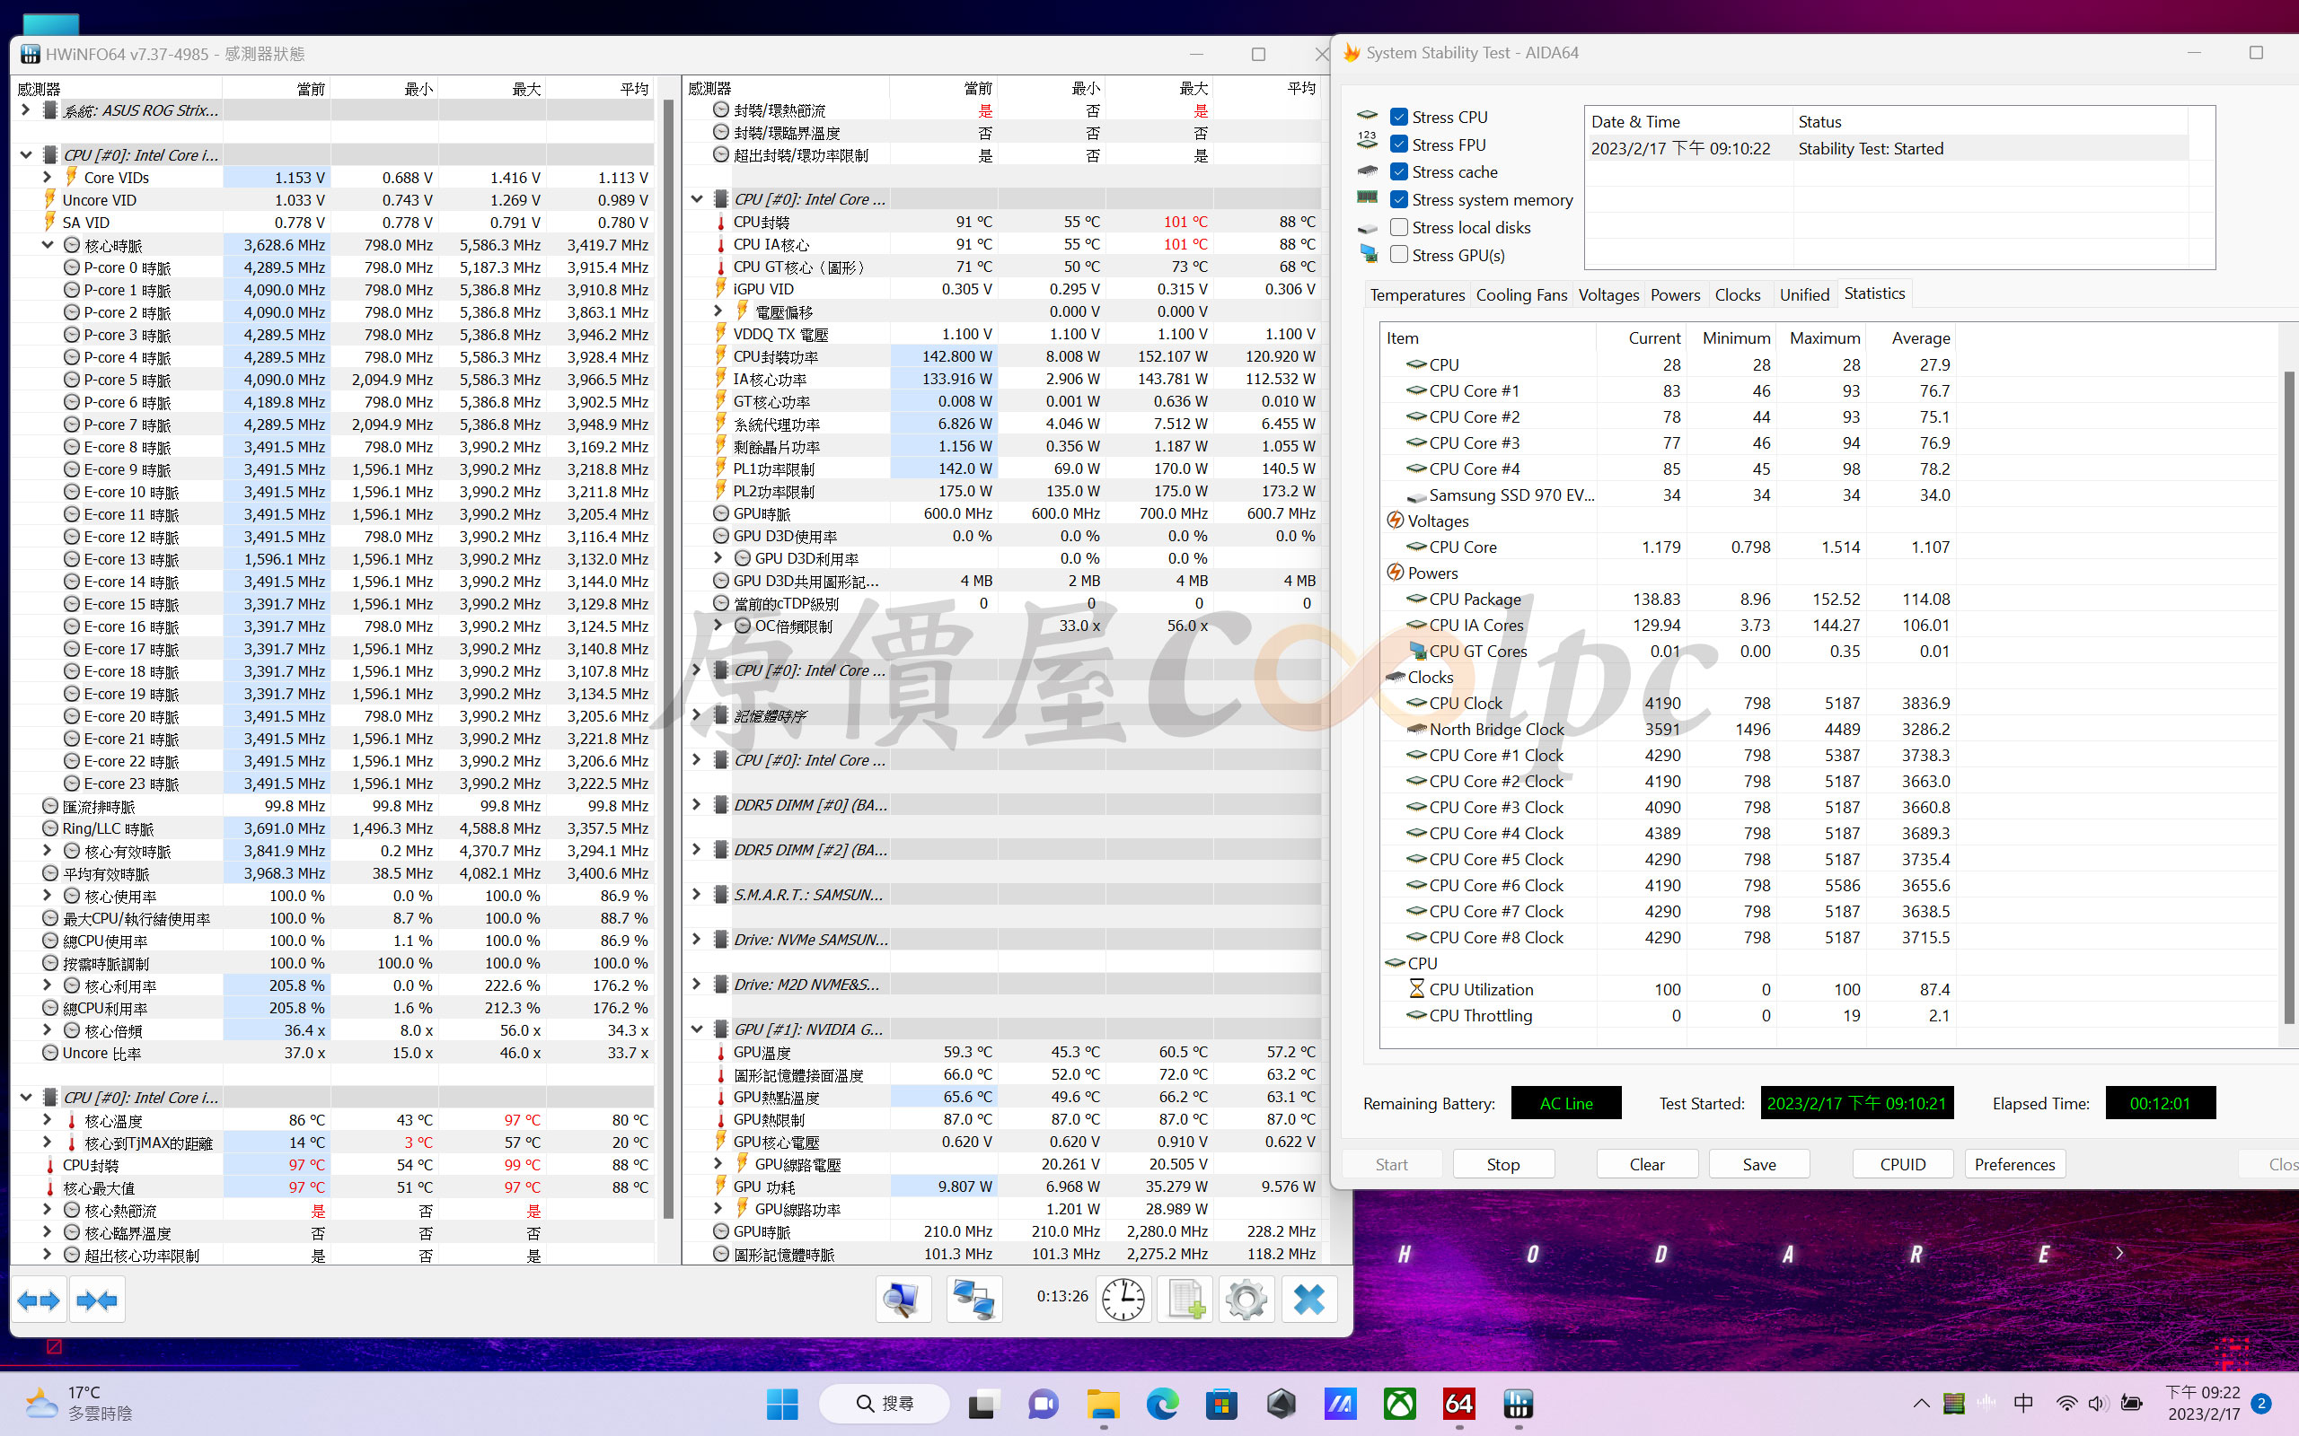This screenshot has width=2299, height=1436.
Task: Open weather widget showing 17°C
Action: 78,1403
